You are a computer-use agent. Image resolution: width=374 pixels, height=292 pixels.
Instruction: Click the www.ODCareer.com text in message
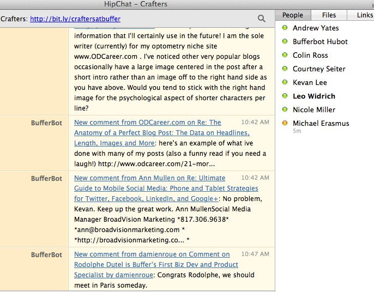point(106,57)
